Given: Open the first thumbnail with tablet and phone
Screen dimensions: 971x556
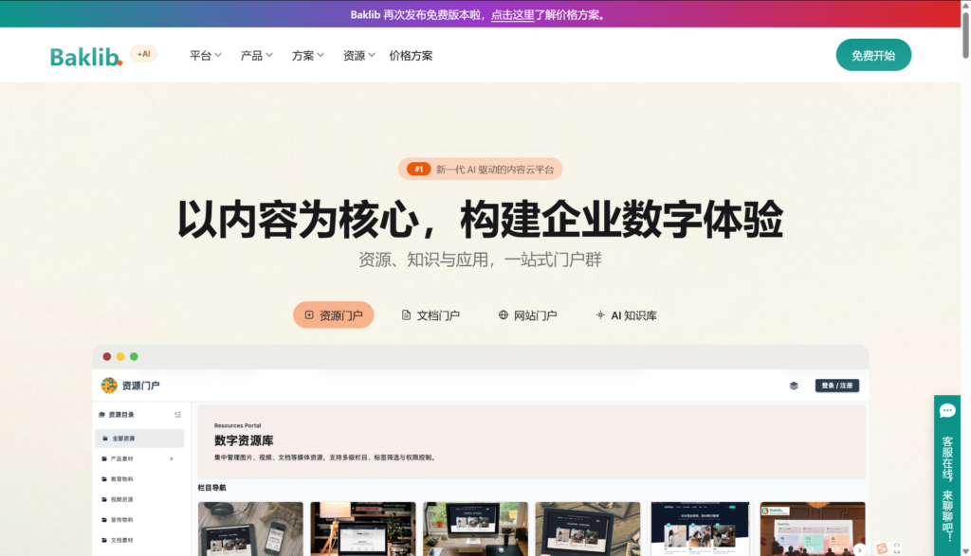Looking at the screenshot, I should pos(250,529).
